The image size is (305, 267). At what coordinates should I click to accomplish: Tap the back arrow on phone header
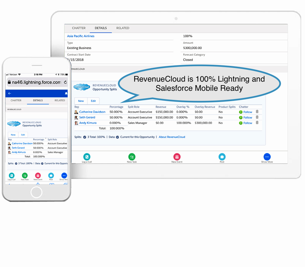(x=9, y=93)
